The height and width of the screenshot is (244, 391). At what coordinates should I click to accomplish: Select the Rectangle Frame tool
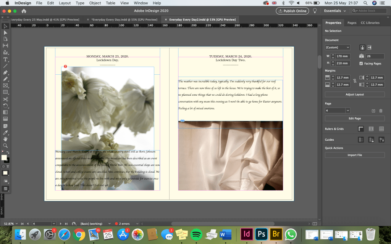(x=5, y=85)
